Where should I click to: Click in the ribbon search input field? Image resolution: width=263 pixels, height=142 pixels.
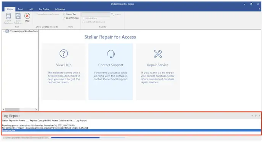tap(96, 14)
